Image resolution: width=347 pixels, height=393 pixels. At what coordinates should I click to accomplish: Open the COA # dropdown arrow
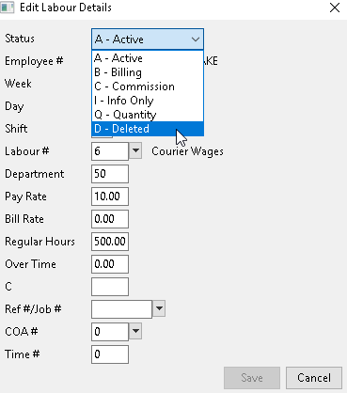pos(135,331)
